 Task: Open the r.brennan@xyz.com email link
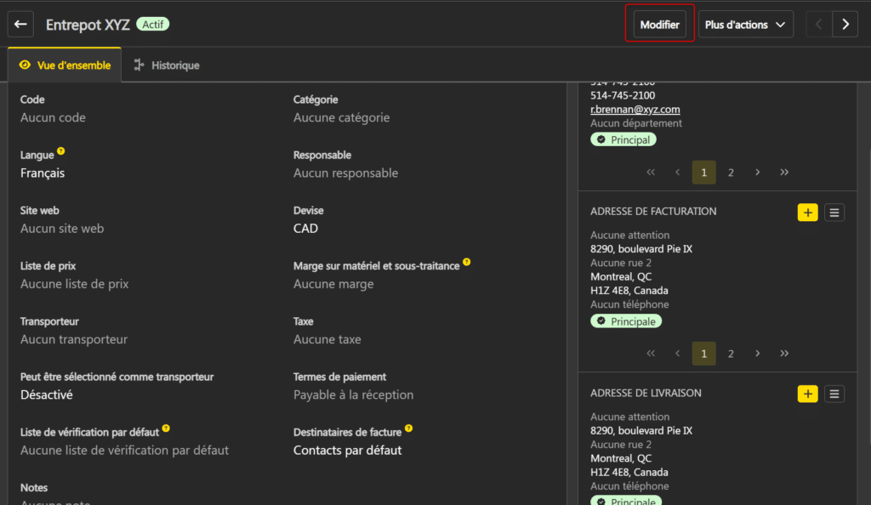(635, 110)
